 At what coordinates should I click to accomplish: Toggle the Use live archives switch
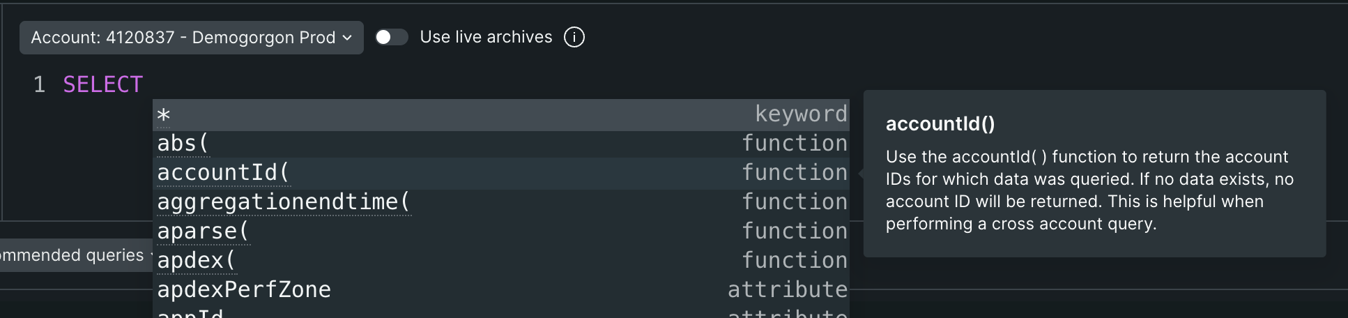391,37
